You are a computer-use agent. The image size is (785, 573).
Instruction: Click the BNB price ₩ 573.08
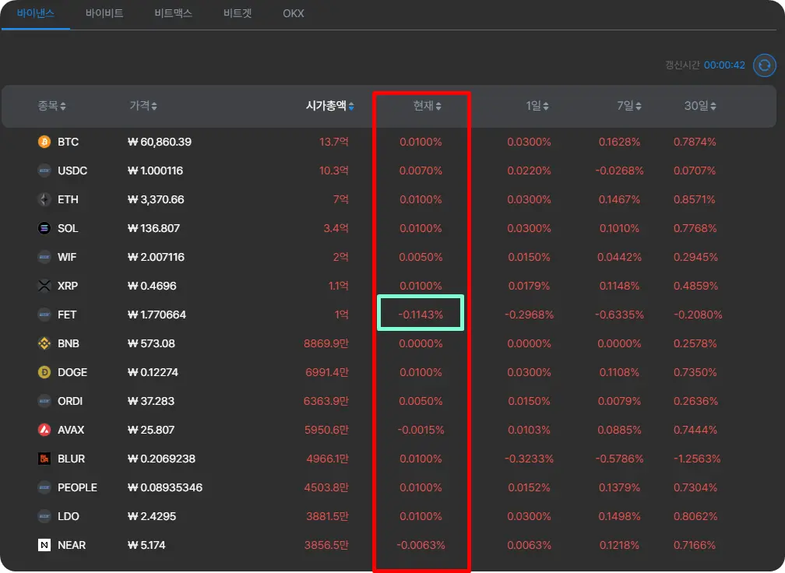(x=151, y=343)
